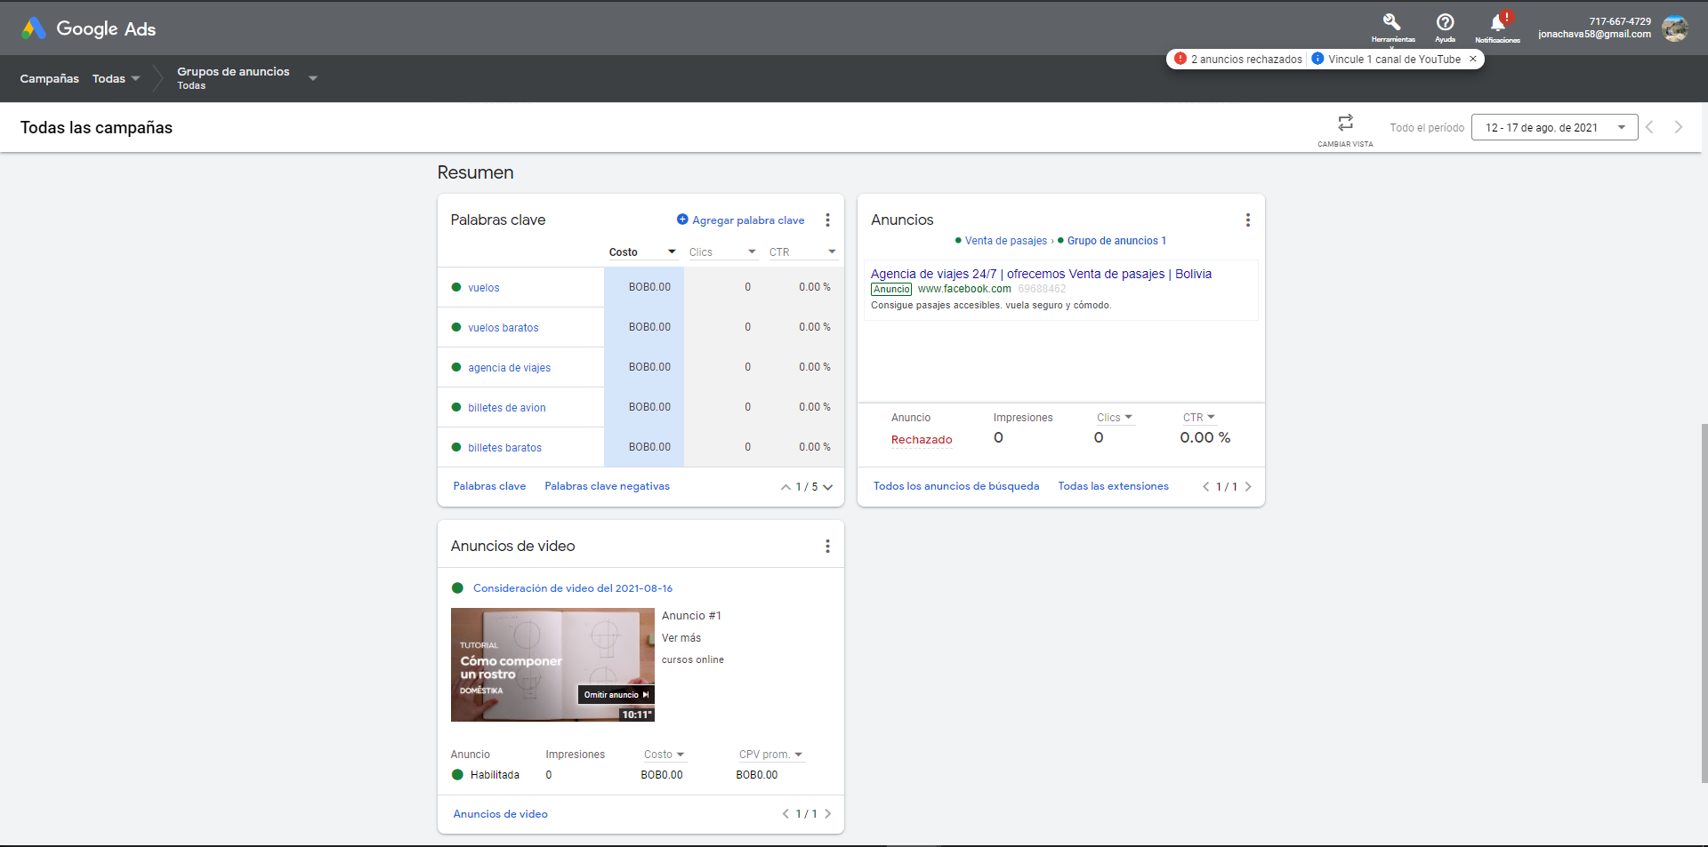This screenshot has width=1708, height=847.
Task: Open the agencia de viajes keyword
Action: click(509, 368)
